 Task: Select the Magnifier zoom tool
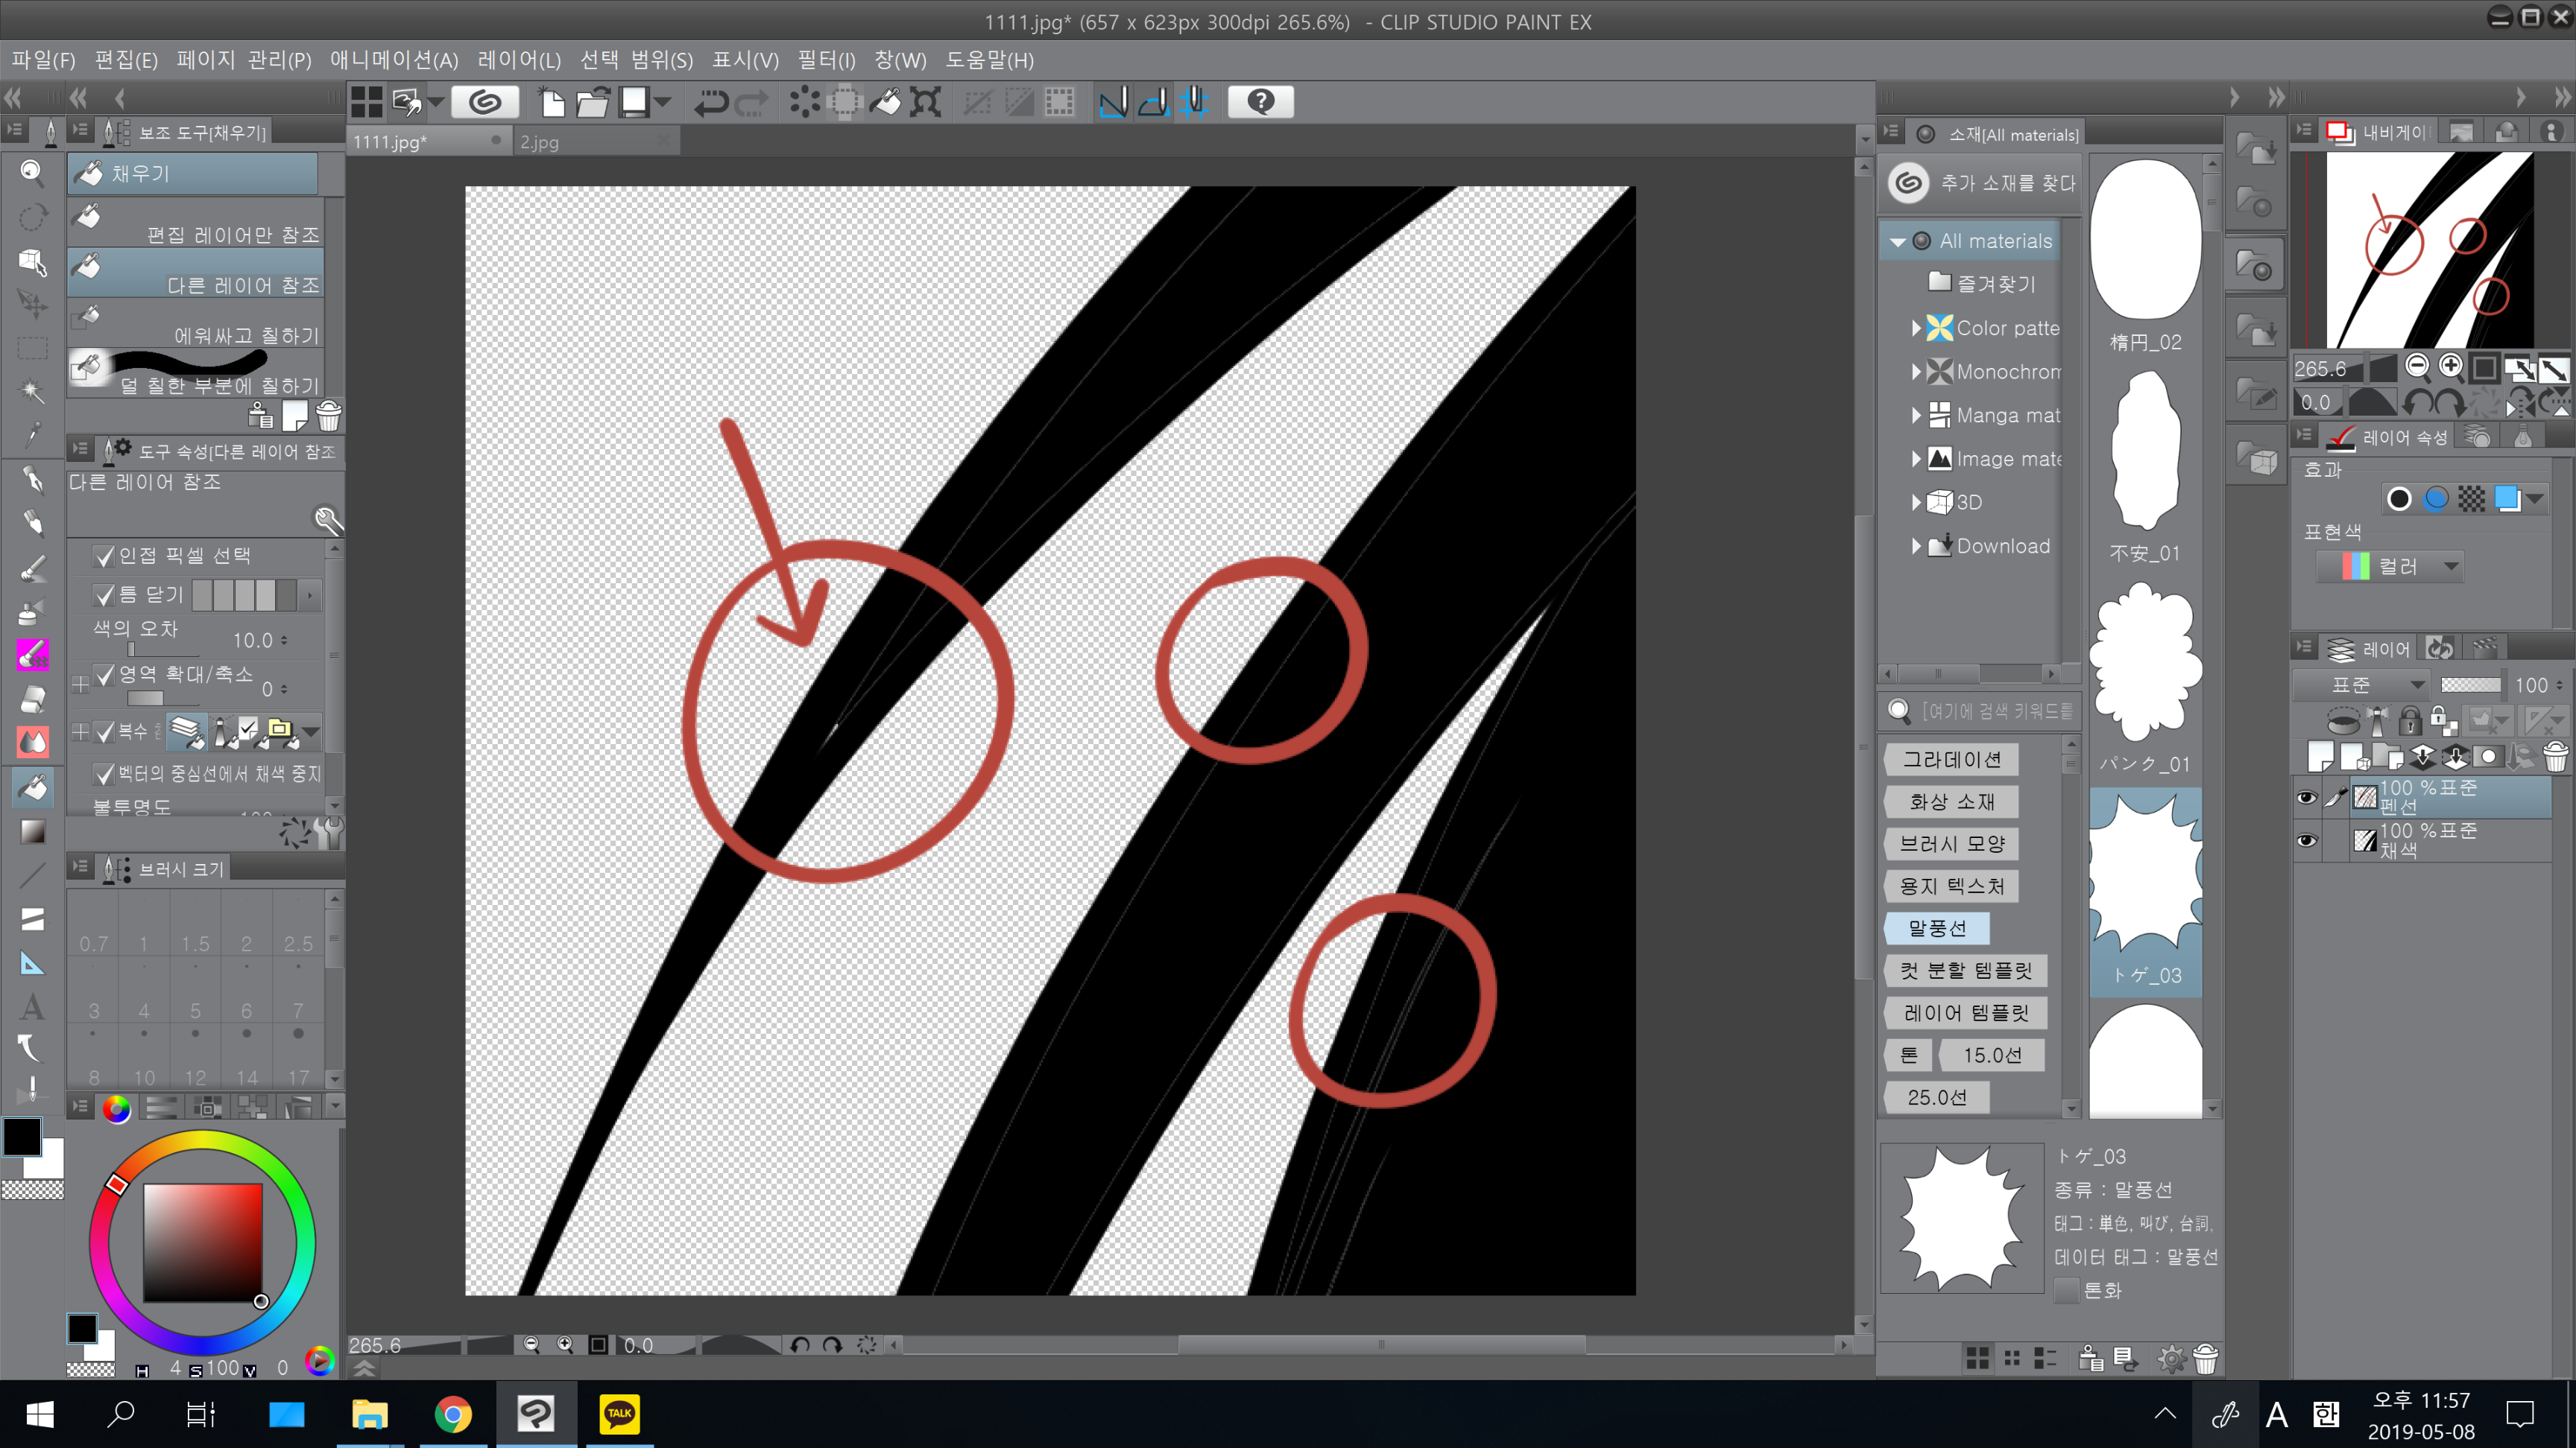click(x=32, y=173)
